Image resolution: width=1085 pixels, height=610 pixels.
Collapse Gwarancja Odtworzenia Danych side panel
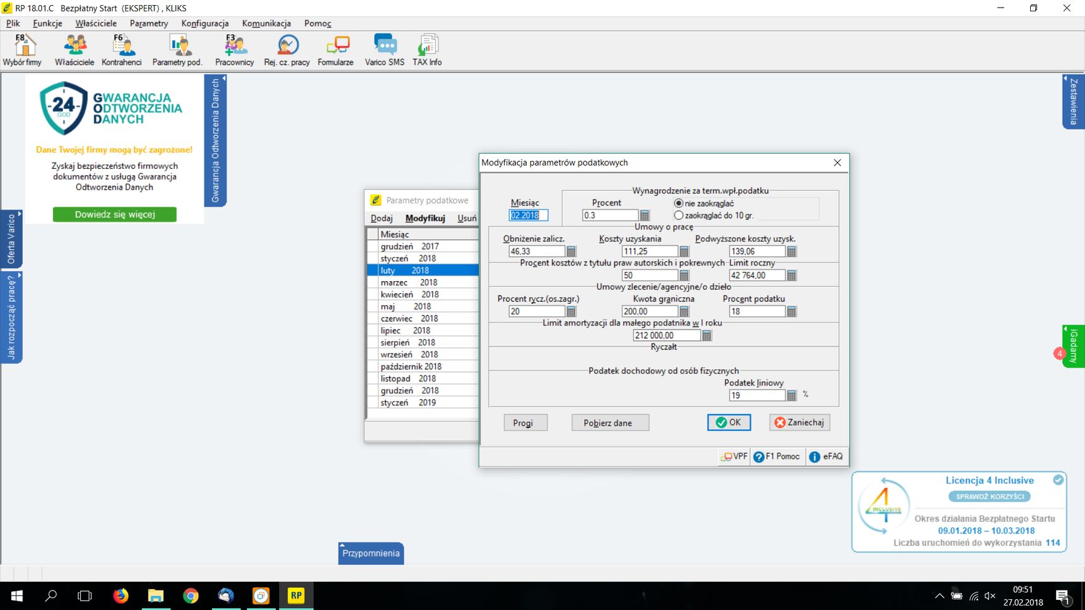click(215, 141)
